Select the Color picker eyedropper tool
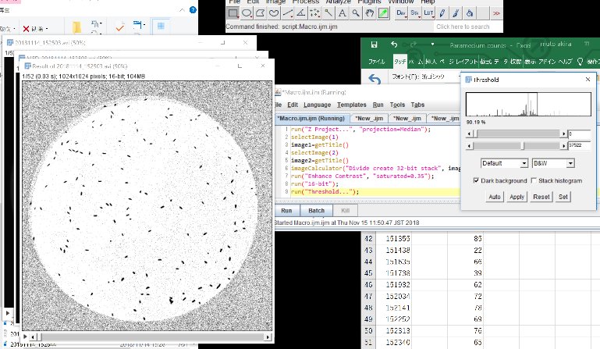Image resolution: width=600 pixels, height=349 pixels. pos(383,13)
